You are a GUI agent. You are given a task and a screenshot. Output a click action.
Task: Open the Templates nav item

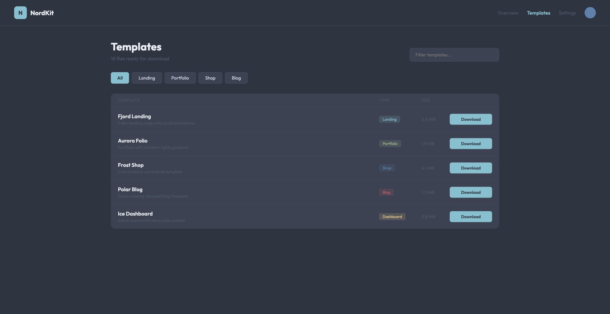538,13
